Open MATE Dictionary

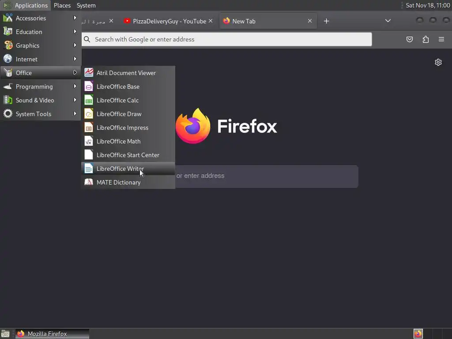point(128,182)
